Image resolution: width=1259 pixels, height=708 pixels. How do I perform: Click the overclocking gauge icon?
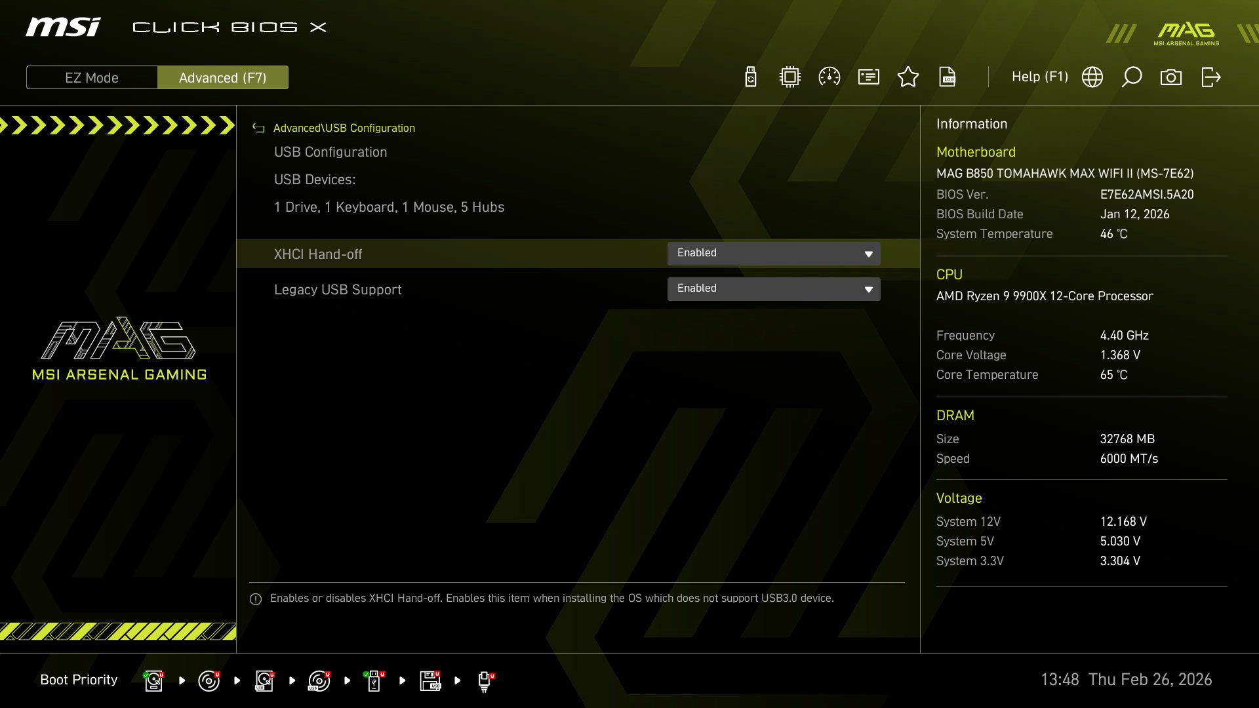[829, 77]
